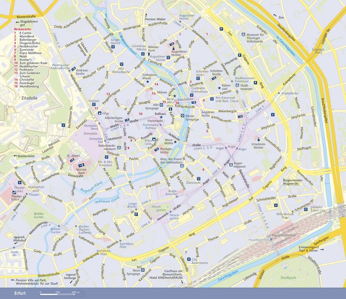
Task: Select the tourist information icon near Benediktsplatz
Action: (170, 109)
